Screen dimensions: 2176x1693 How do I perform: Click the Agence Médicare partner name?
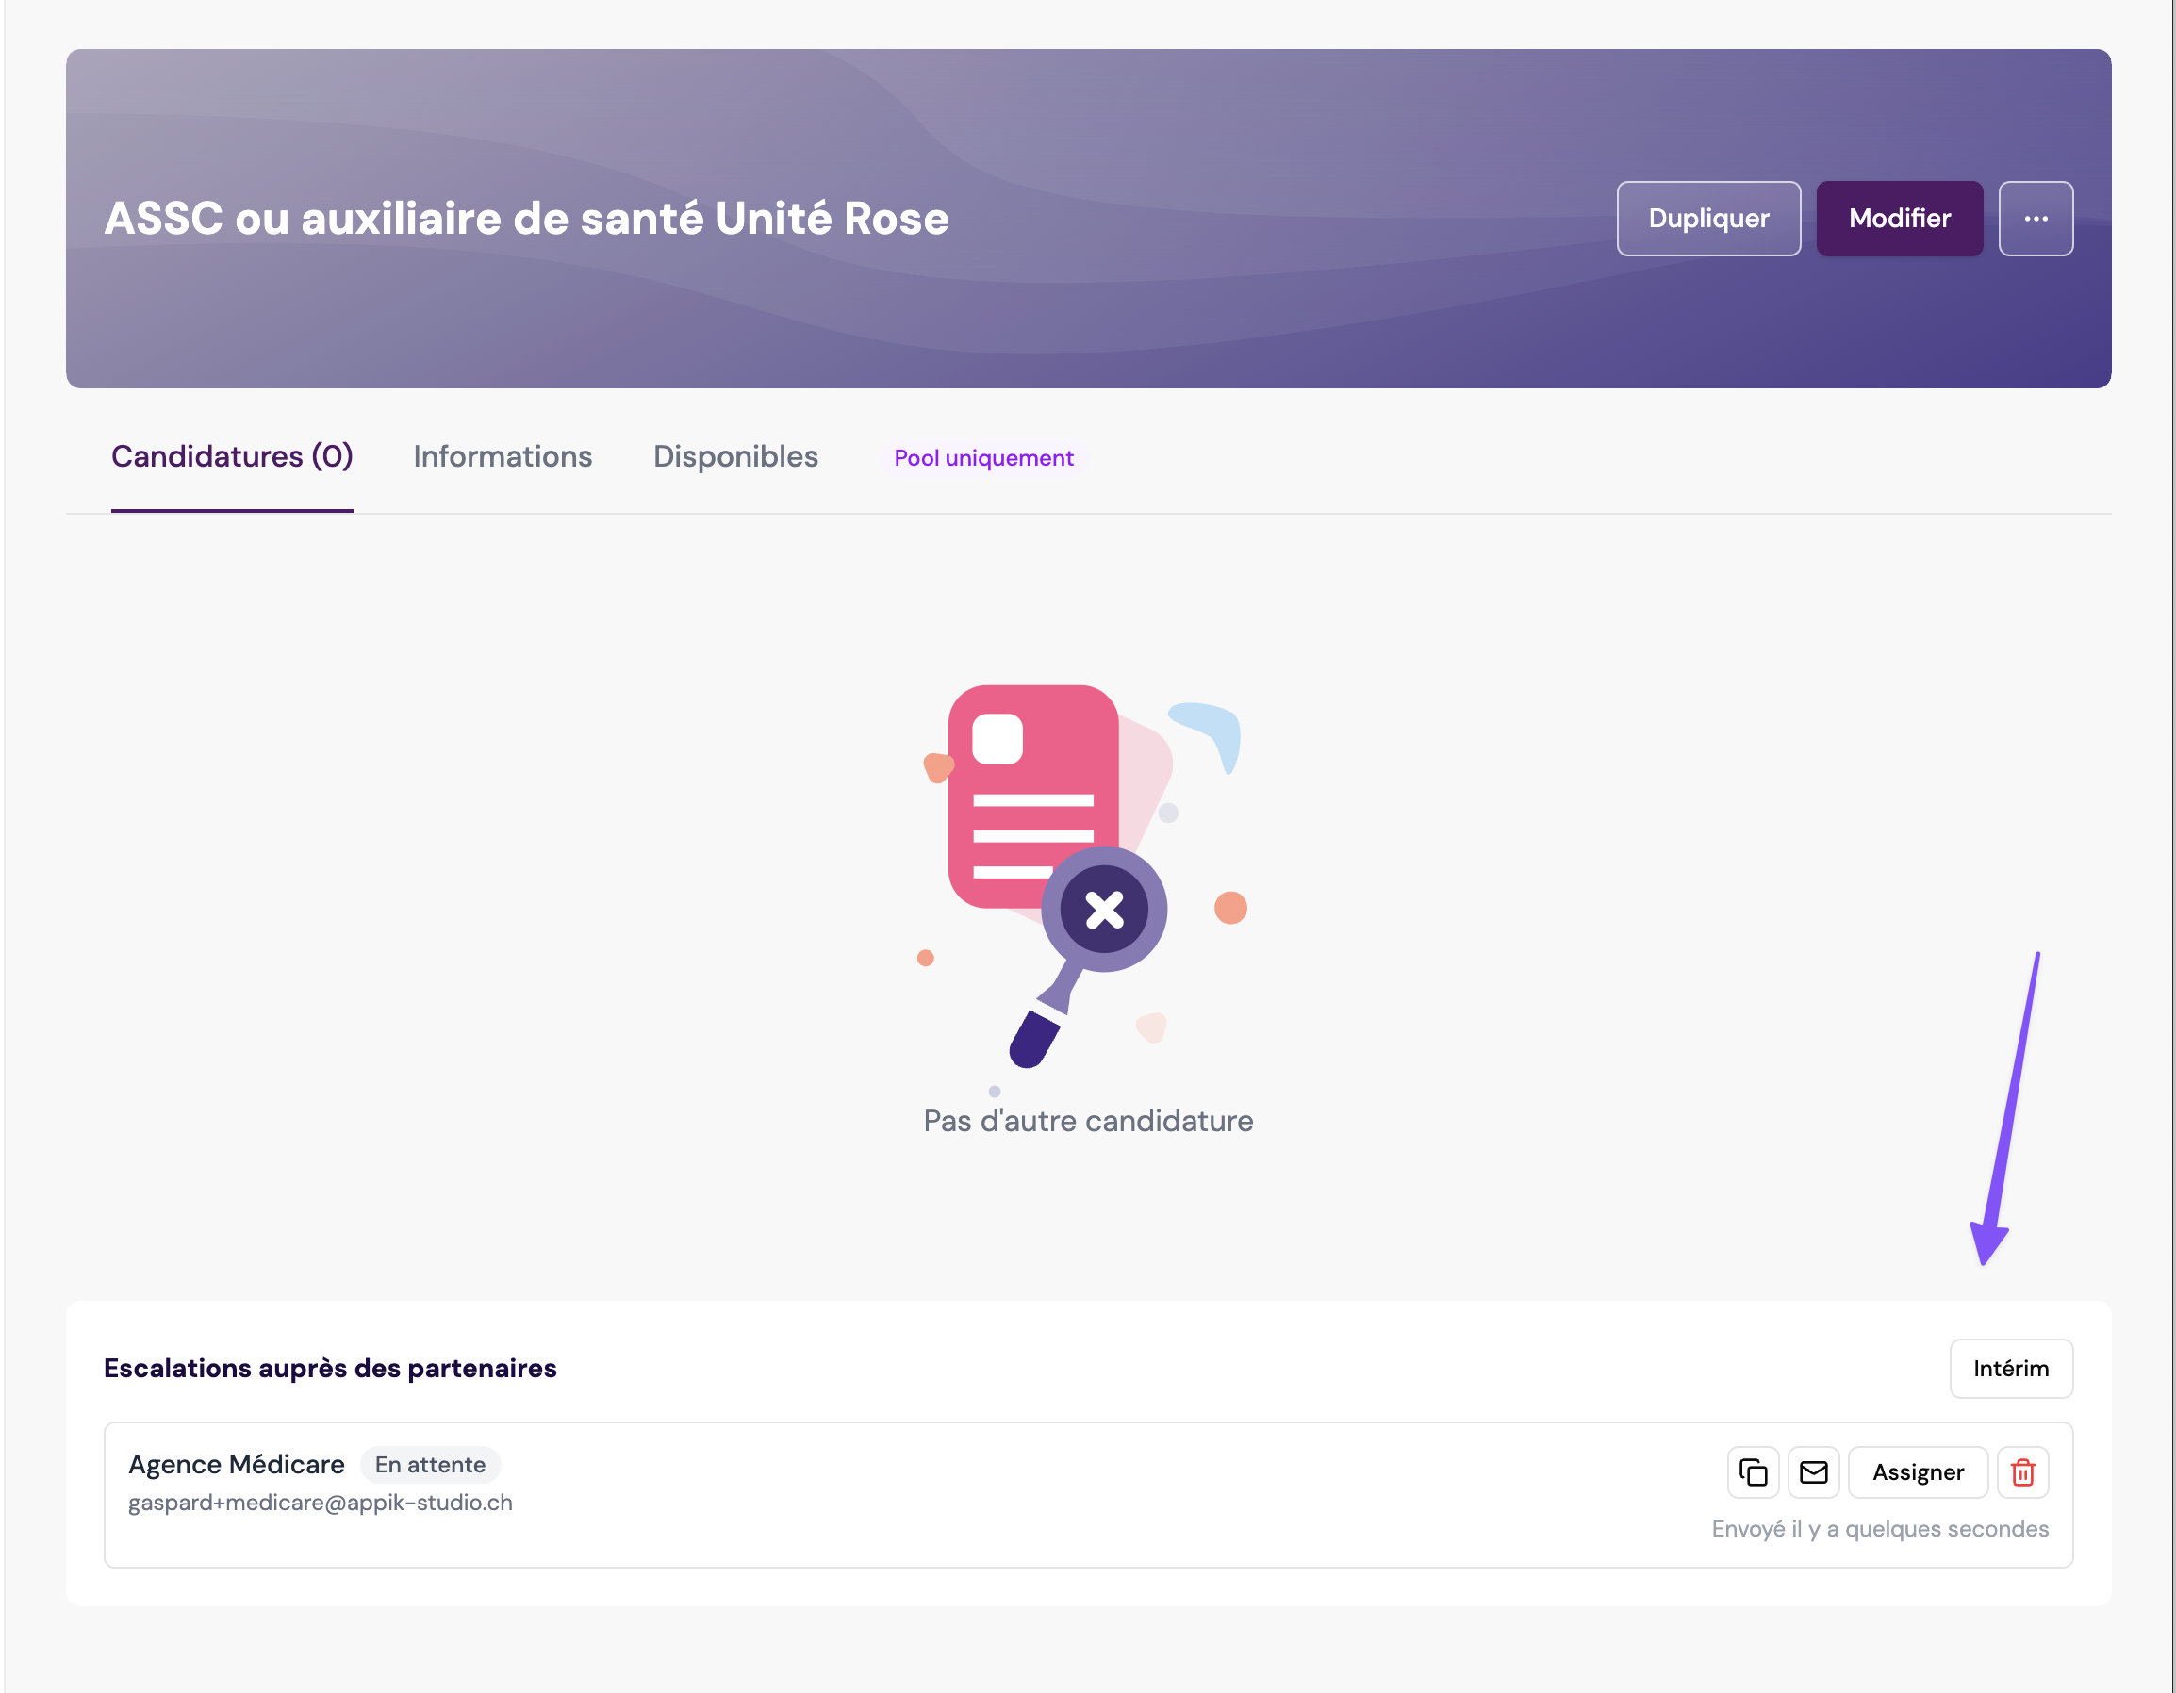(x=236, y=1464)
